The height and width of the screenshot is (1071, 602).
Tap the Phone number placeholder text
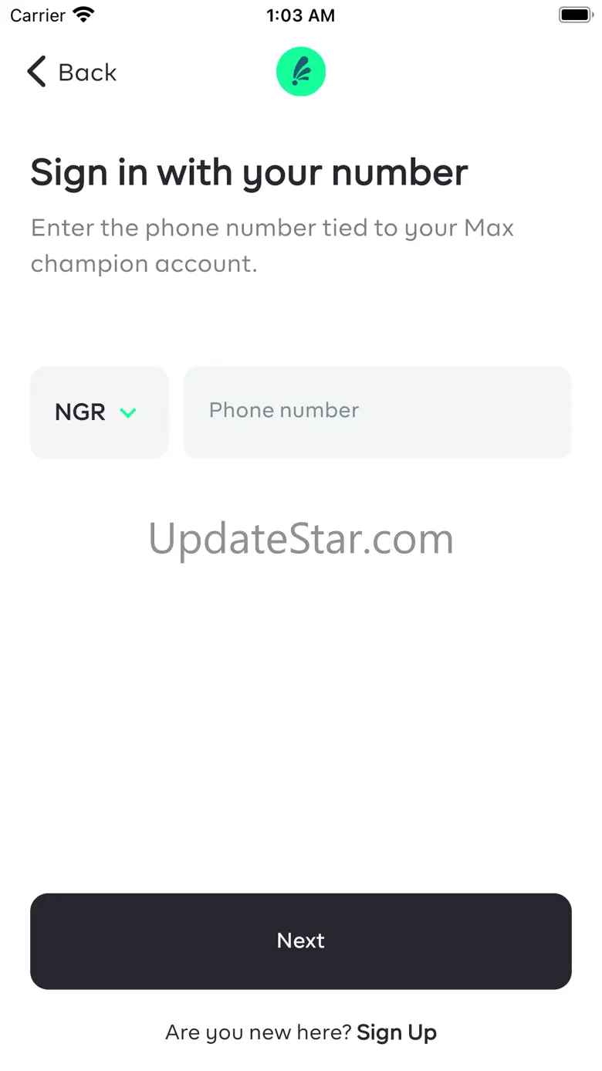(284, 410)
